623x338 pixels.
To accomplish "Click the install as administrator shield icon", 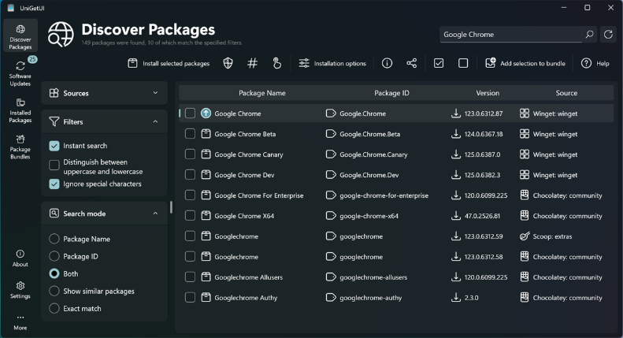I will pyautogui.click(x=228, y=63).
